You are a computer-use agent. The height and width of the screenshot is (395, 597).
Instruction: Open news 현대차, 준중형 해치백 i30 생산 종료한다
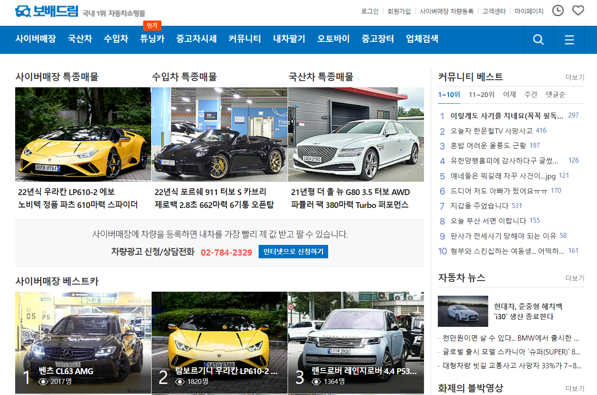(528, 312)
